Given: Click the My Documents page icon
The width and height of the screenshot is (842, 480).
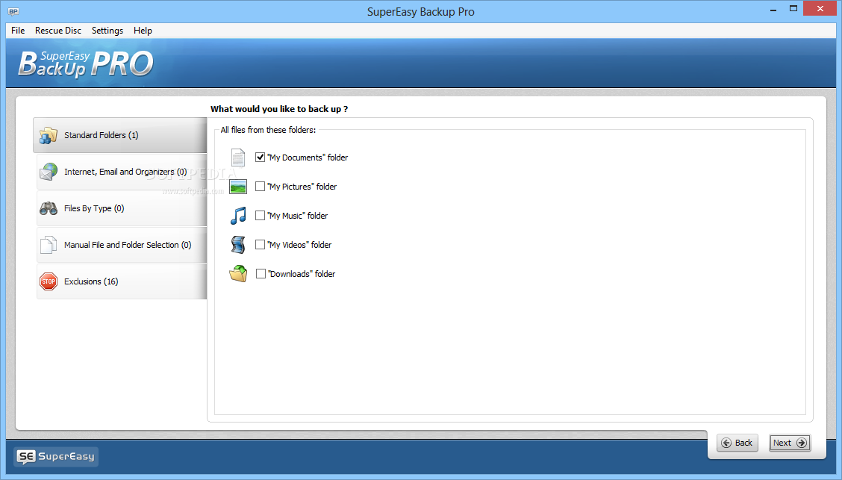Looking at the screenshot, I should 238,158.
